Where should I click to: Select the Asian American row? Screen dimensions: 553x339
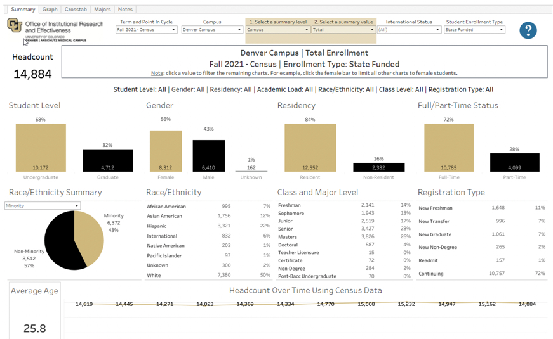[208, 216]
